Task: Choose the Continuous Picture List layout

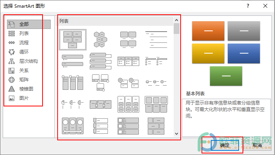Action: [x=72, y=126]
